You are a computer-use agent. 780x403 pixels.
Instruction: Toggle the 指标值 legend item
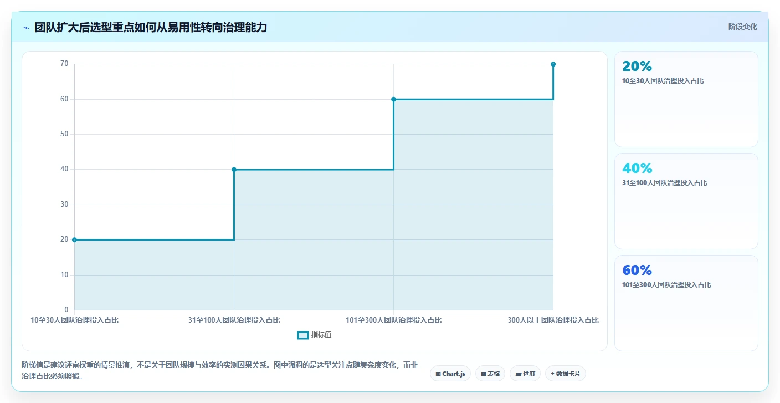coord(314,335)
